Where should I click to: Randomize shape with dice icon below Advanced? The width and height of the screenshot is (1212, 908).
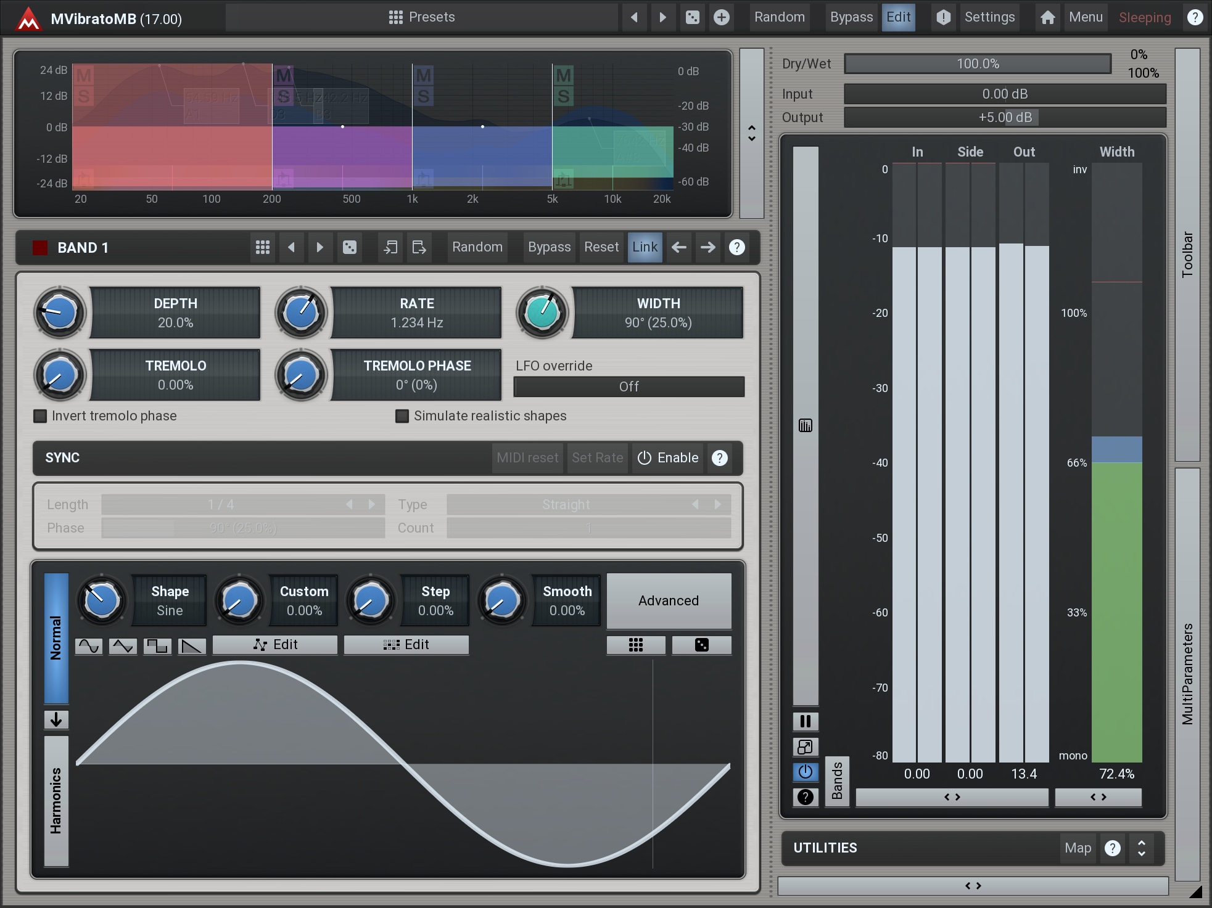(701, 645)
